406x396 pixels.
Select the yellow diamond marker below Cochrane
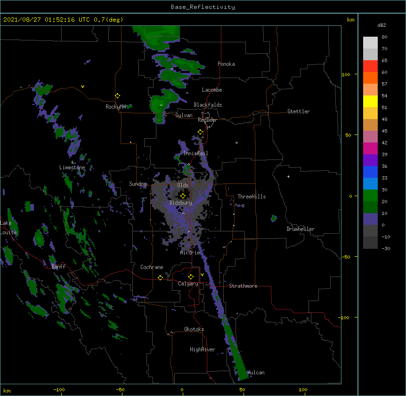tap(160, 277)
